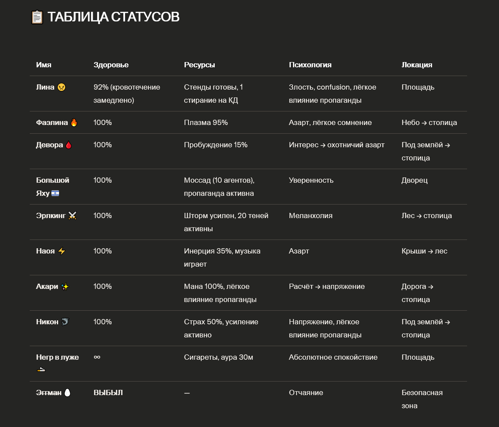Click the egg emoji beside Эггман
This screenshot has height=427, width=499.
point(67,392)
